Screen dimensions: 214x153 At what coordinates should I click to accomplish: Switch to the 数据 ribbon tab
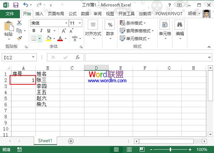pos(85,14)
